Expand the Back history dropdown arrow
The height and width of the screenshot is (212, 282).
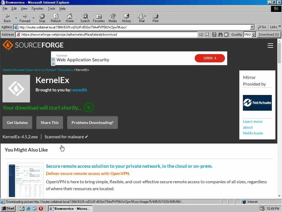[16, 18]
